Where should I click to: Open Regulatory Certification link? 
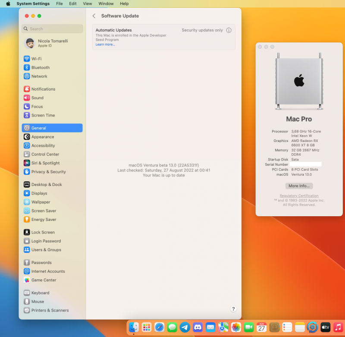point(299,196)
